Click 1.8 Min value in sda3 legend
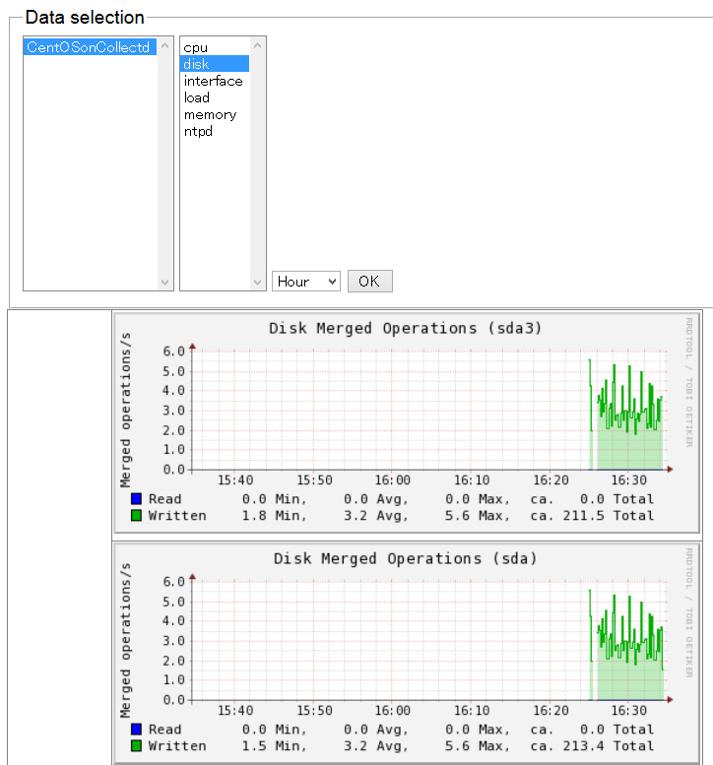Image resolution: width=713 pixels, height=765 pixels. pyautogui.click(x=274, y=516)
